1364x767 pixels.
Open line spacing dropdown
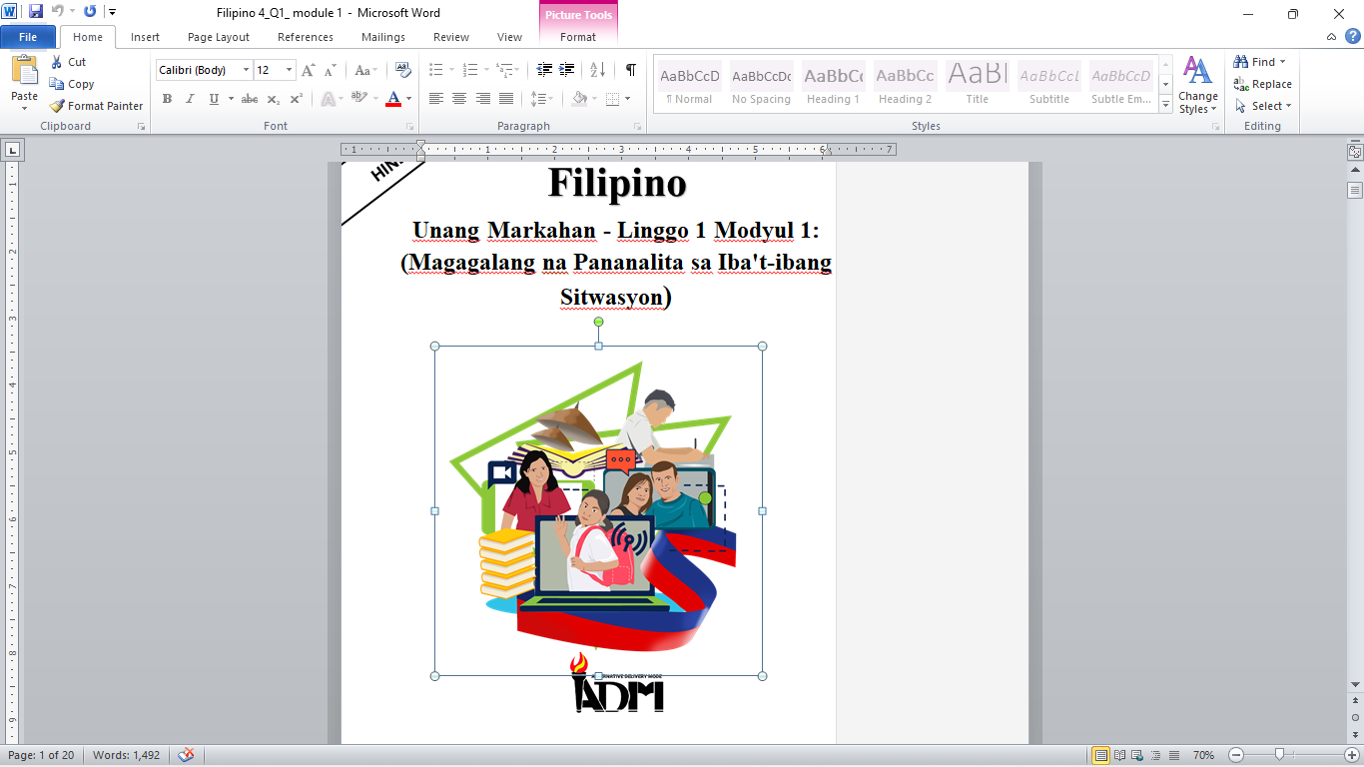541,99
